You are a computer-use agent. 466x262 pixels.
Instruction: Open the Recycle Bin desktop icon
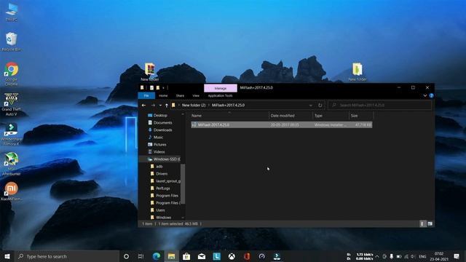pos(12,41)
